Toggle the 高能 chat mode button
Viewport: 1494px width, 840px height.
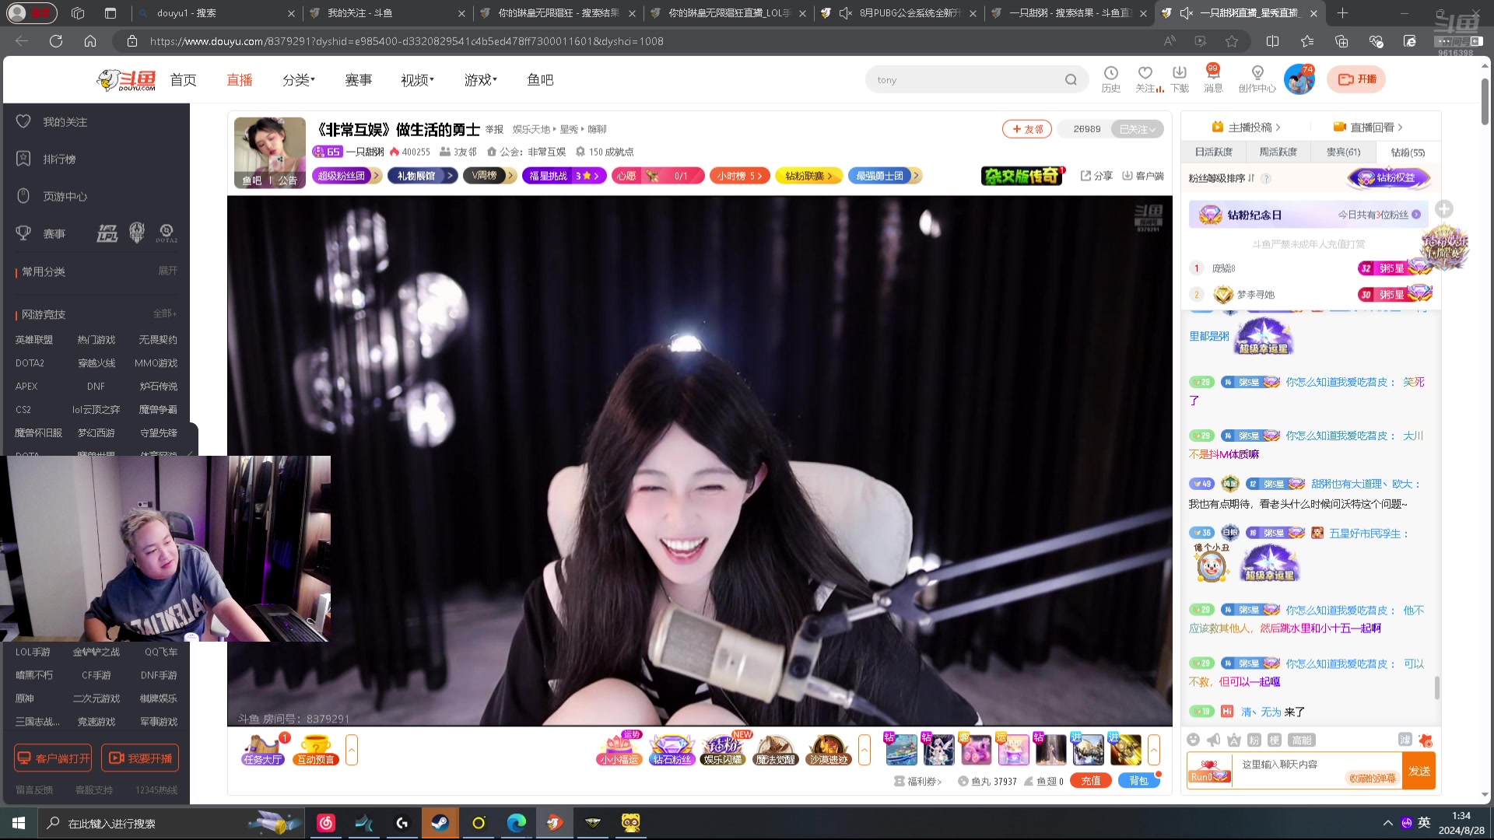(x=1301, y=740)
